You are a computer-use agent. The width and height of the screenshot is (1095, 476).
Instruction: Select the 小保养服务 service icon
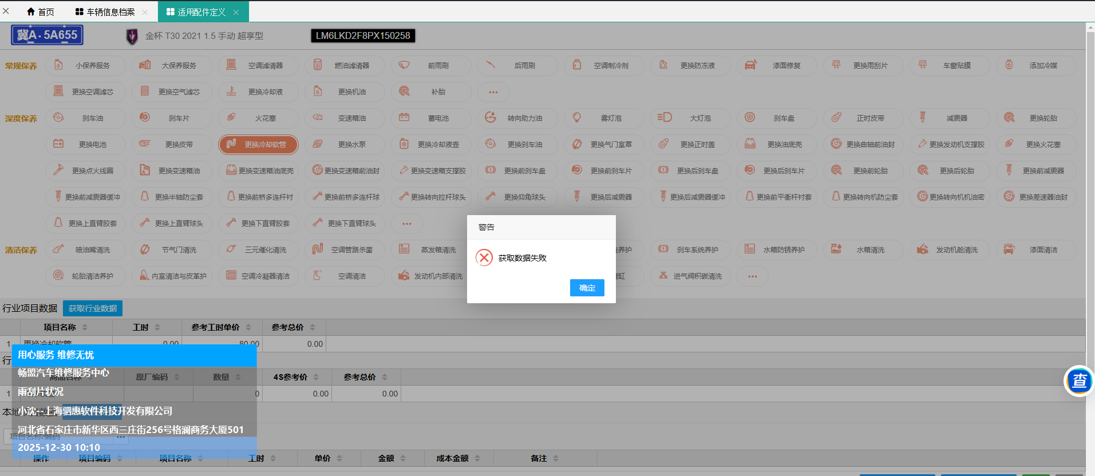tap(85, 66)
